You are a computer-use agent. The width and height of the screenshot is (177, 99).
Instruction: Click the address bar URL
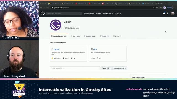coord(61,8)
